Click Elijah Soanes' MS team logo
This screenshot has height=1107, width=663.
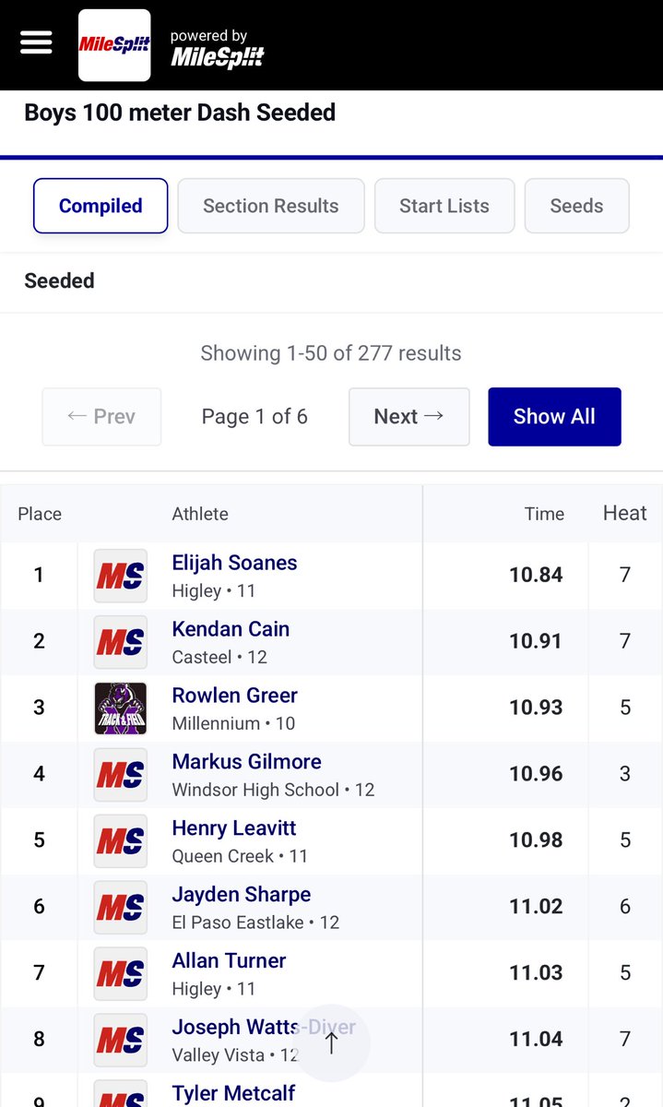point(121,576)
